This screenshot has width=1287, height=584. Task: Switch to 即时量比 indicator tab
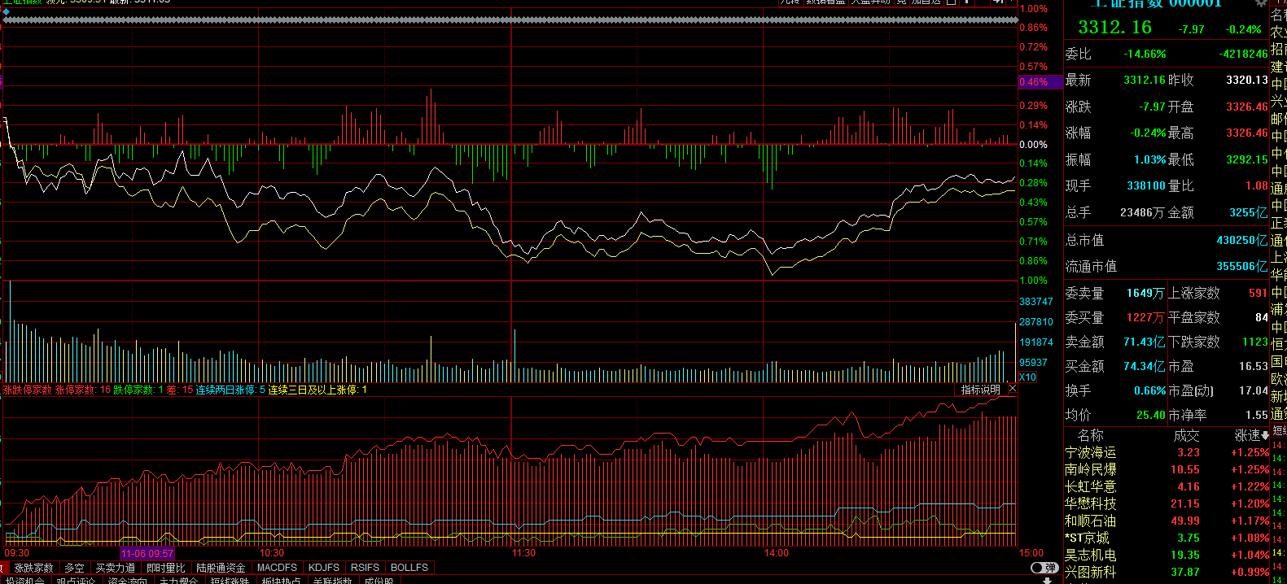165,568
